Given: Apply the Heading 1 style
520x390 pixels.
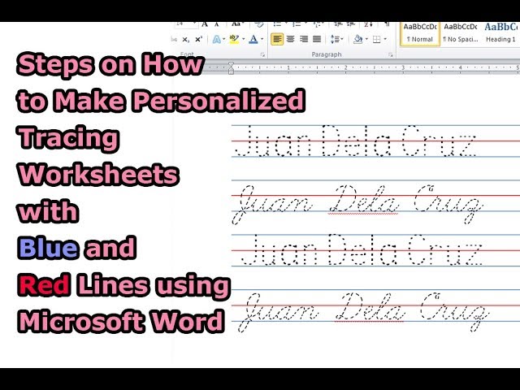Looking at the screenshot, I should coord(500,33).
